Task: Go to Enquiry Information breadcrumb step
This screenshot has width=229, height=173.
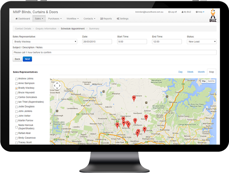Action: pos(46,29)
